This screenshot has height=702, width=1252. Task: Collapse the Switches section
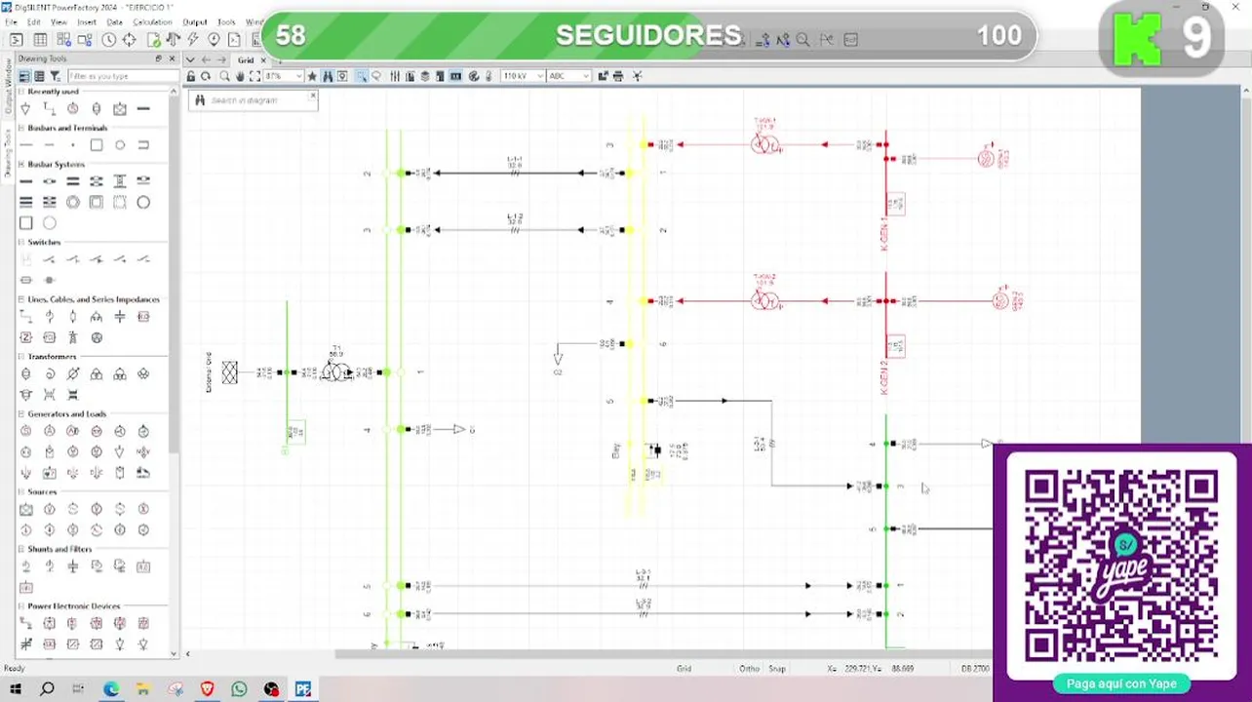[x=20, y=242]
